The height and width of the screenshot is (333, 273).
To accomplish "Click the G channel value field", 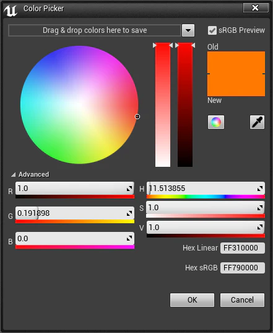I will 75,213.
